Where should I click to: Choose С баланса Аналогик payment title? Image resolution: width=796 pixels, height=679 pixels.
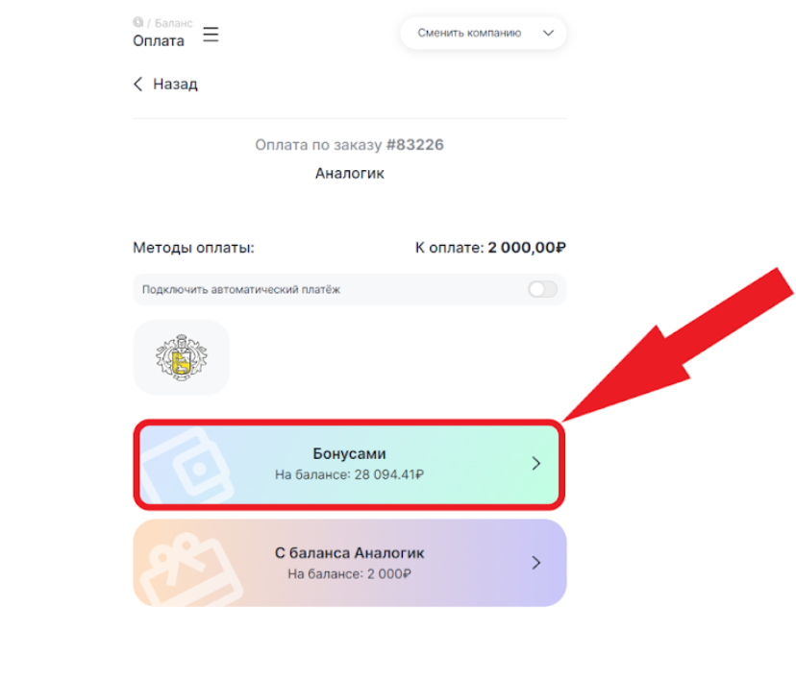(x=349, y=553)
